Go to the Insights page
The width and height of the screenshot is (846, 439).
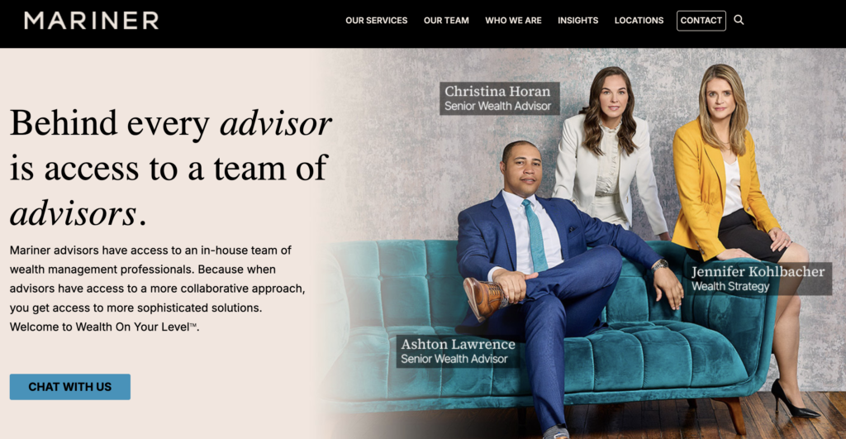tap(577, 21)
